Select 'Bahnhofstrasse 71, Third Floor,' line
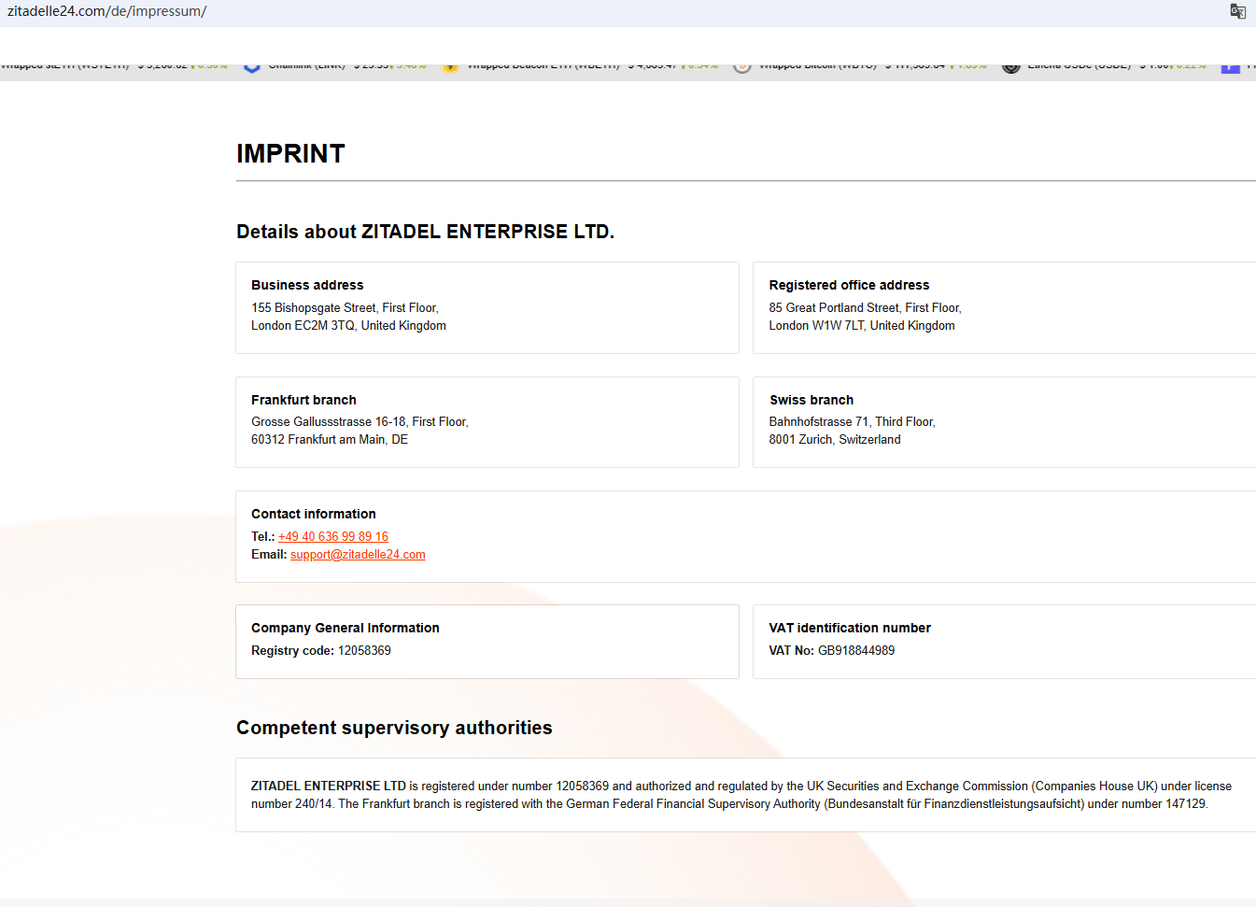The height and width of the screenshot is (907, 1256). 852,421
